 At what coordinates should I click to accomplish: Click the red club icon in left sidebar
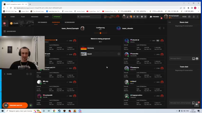(5, 23)
